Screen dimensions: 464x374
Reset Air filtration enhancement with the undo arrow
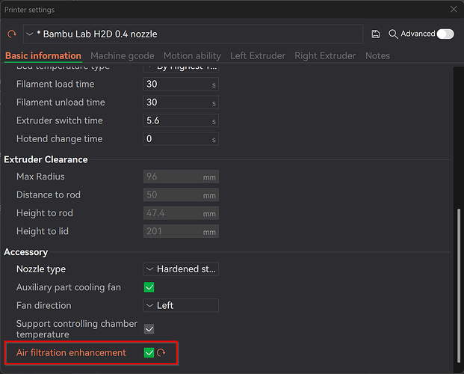point(161,352)
